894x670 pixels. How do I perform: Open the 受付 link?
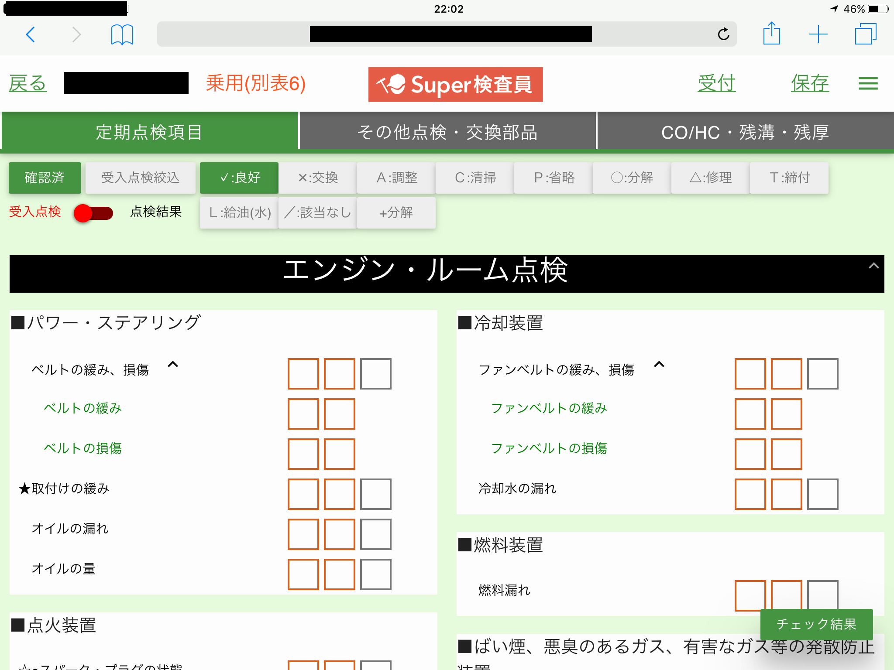pos(716,83)
